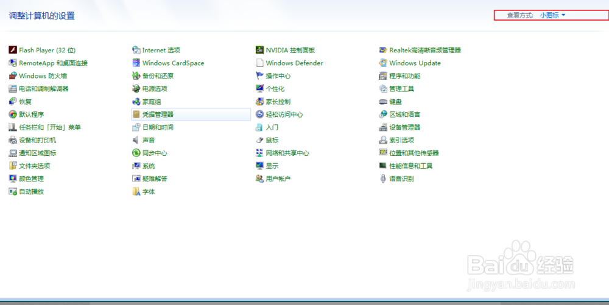Click the 管理工具 link
The image size is (609, 305).
point(401,88)
